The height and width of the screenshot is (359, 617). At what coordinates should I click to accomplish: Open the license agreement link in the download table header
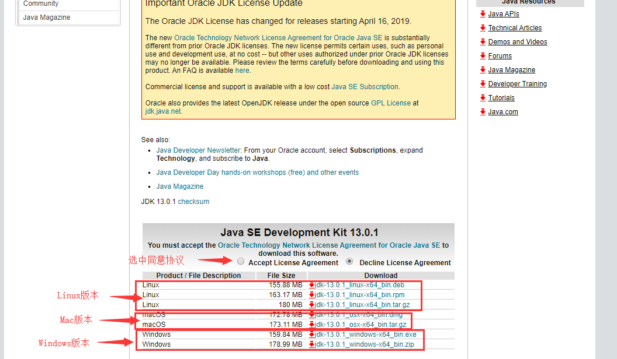pos(329,245)
